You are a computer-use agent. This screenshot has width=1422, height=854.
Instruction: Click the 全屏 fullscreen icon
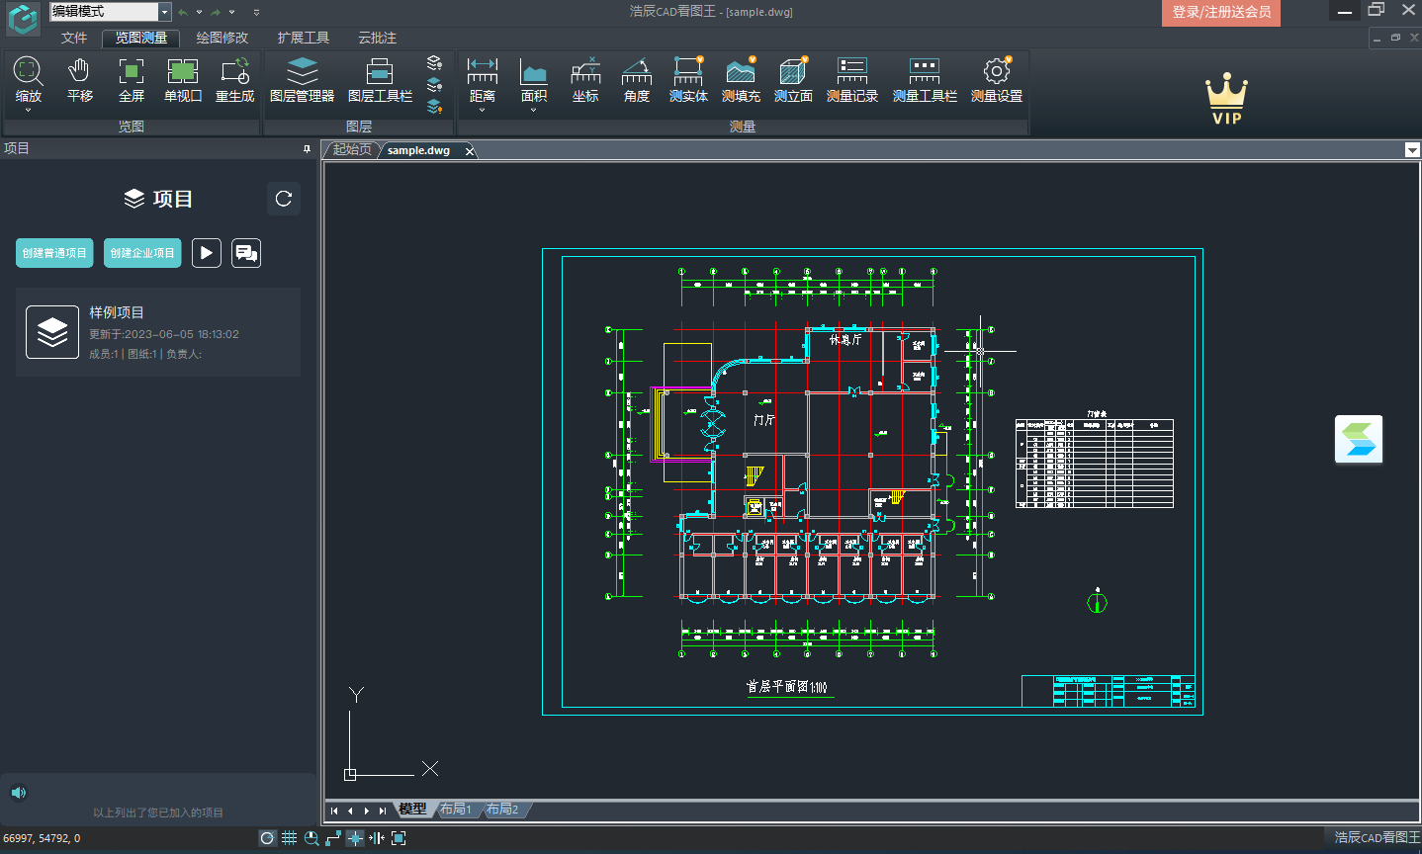point(132,79)
